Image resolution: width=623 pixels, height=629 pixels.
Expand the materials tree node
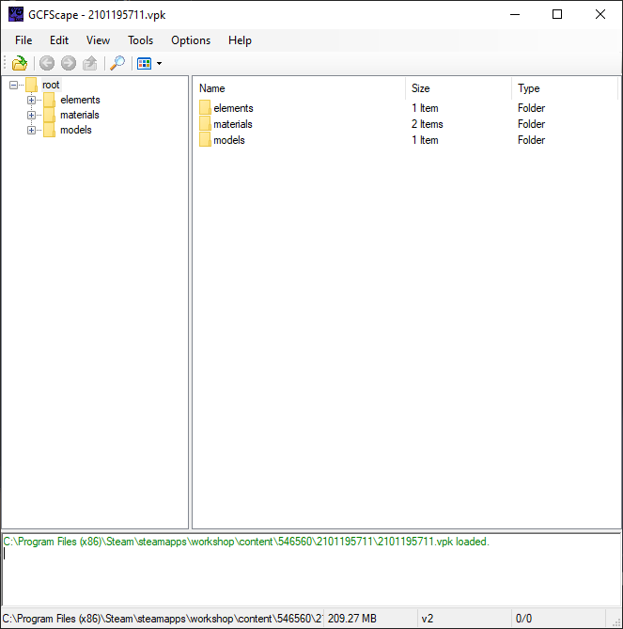31,115
